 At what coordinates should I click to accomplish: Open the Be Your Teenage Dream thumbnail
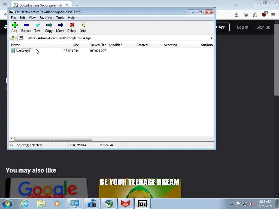tap(140, 188)
